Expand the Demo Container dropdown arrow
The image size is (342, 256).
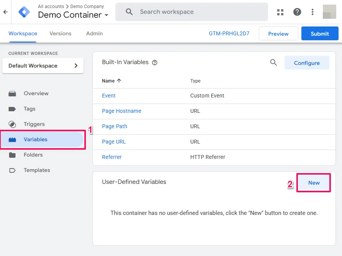coord(106,15)
